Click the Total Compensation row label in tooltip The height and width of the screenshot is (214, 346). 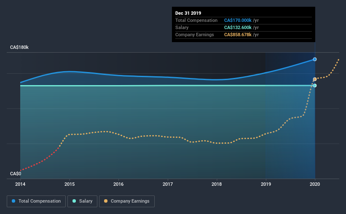click(196, 20)
